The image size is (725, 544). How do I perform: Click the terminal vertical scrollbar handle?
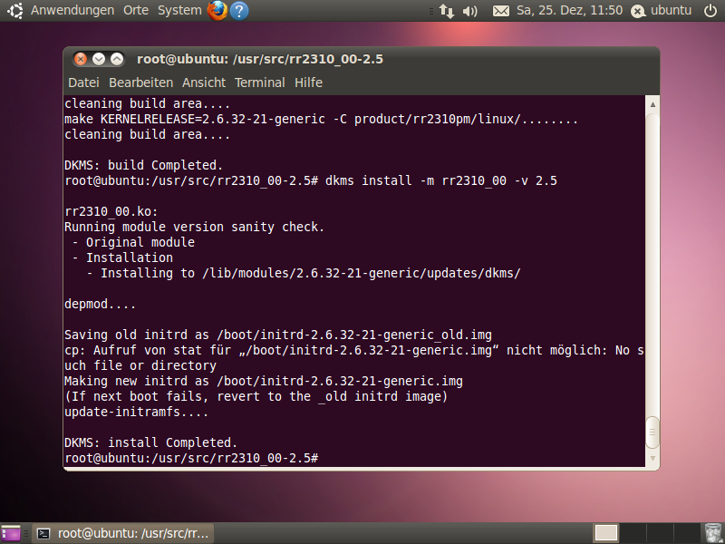[x=652, y=433]
